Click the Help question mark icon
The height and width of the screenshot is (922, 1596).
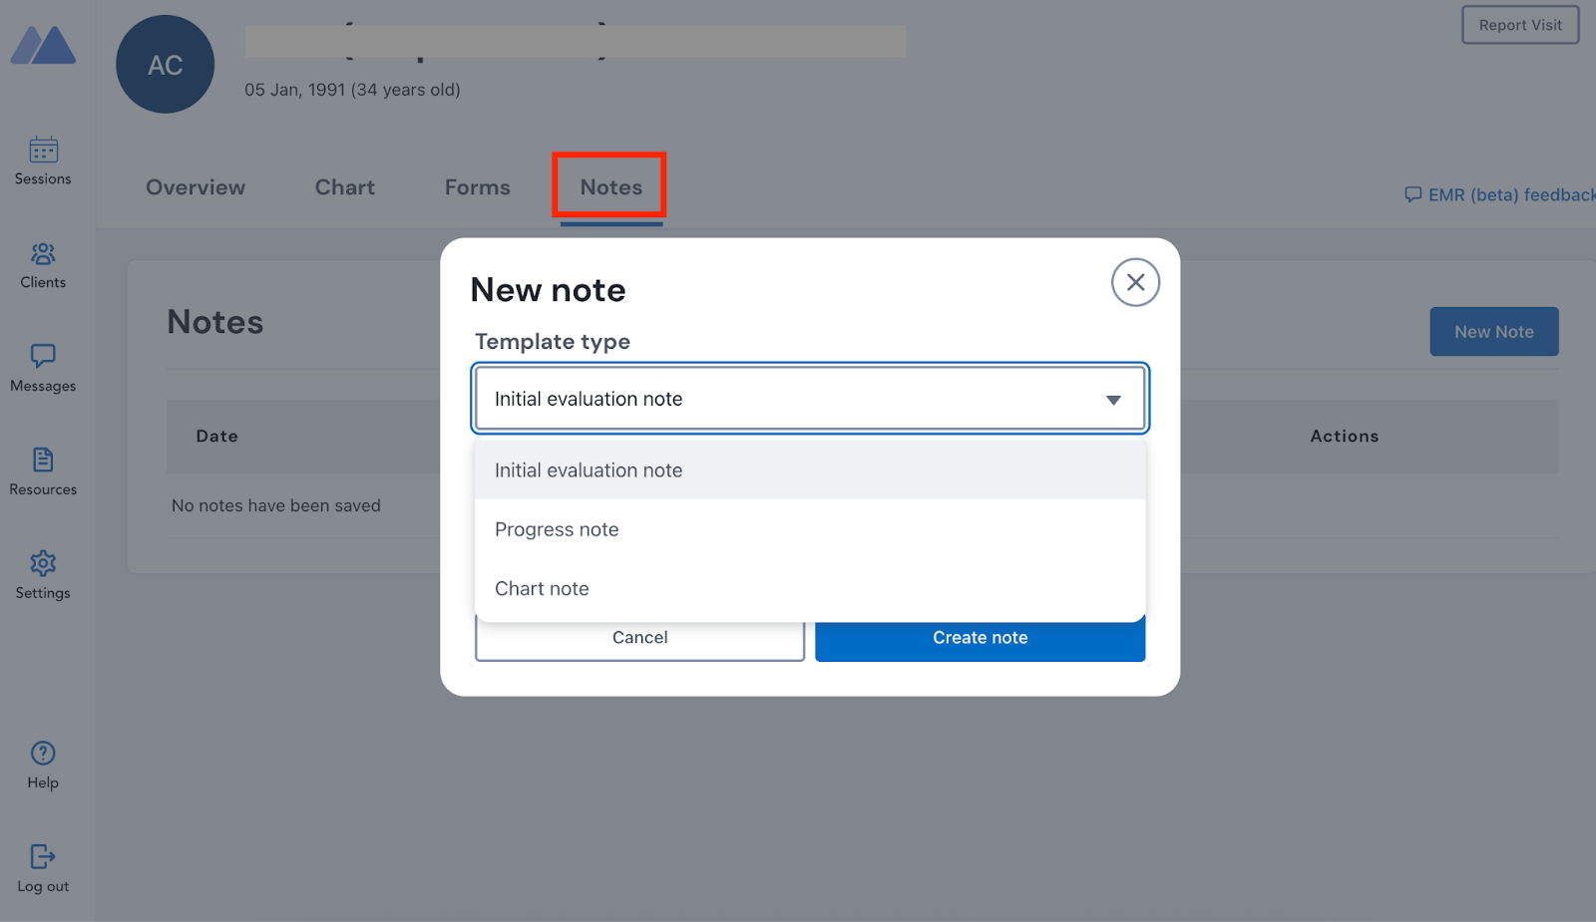[42, 754]
